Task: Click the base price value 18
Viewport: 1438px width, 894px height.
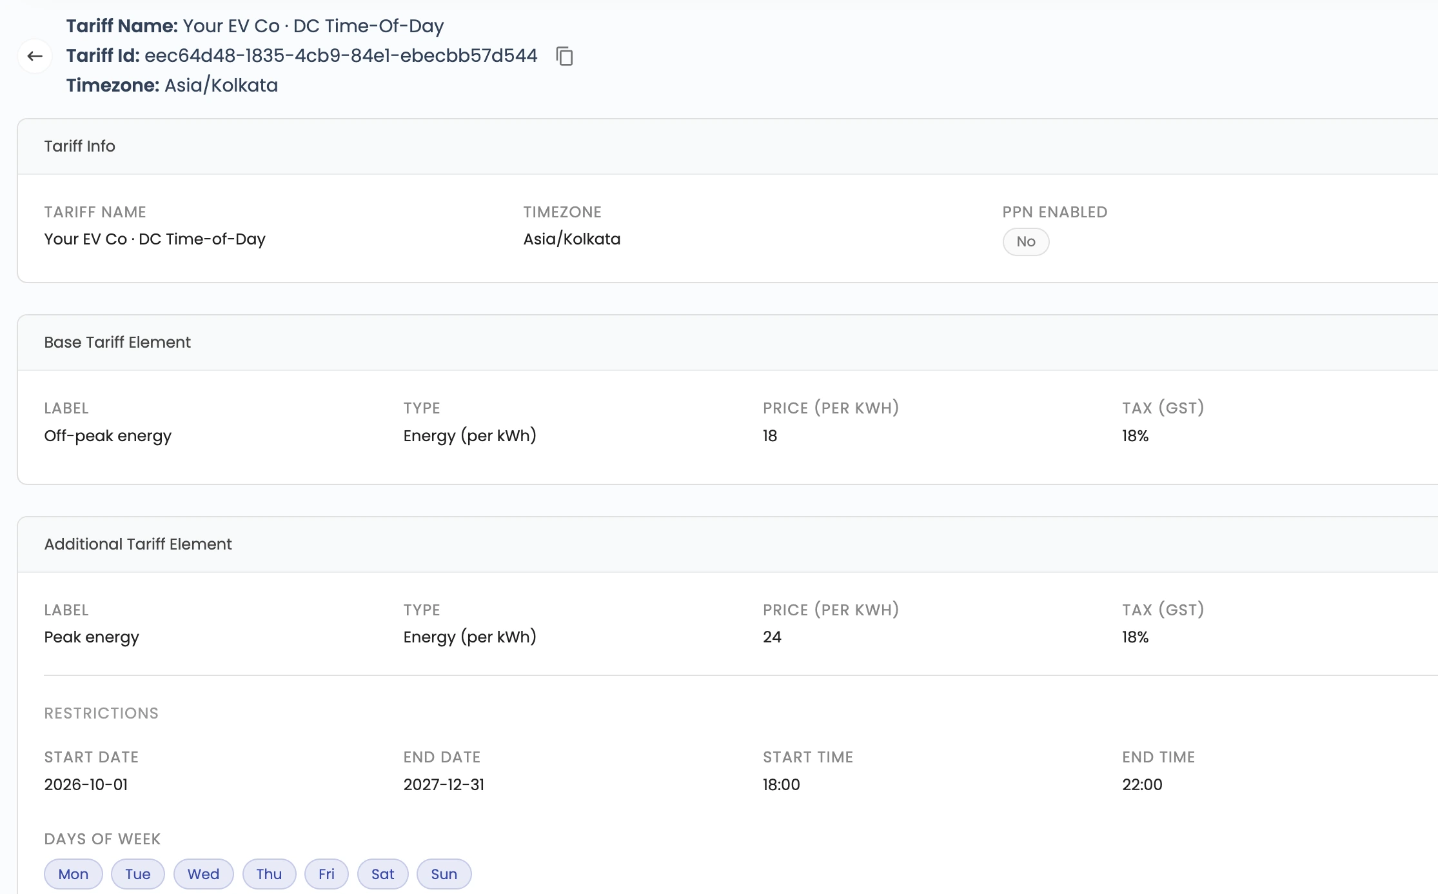Action: tap(770, 436)
